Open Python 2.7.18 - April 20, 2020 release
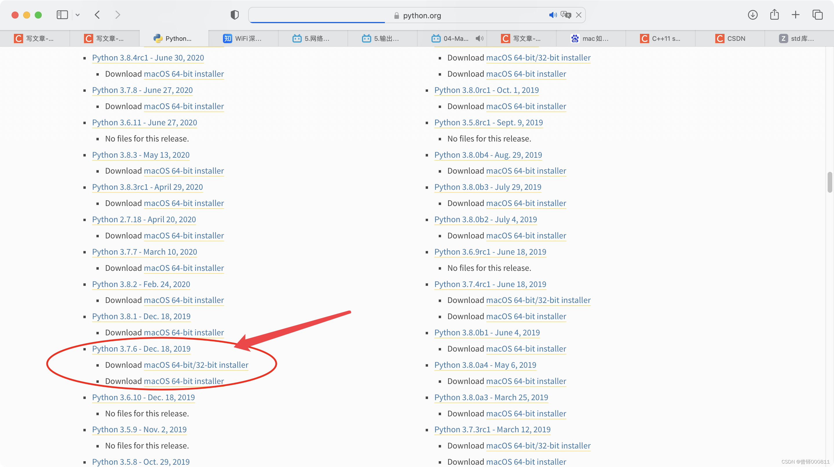 tap(144, 219)
